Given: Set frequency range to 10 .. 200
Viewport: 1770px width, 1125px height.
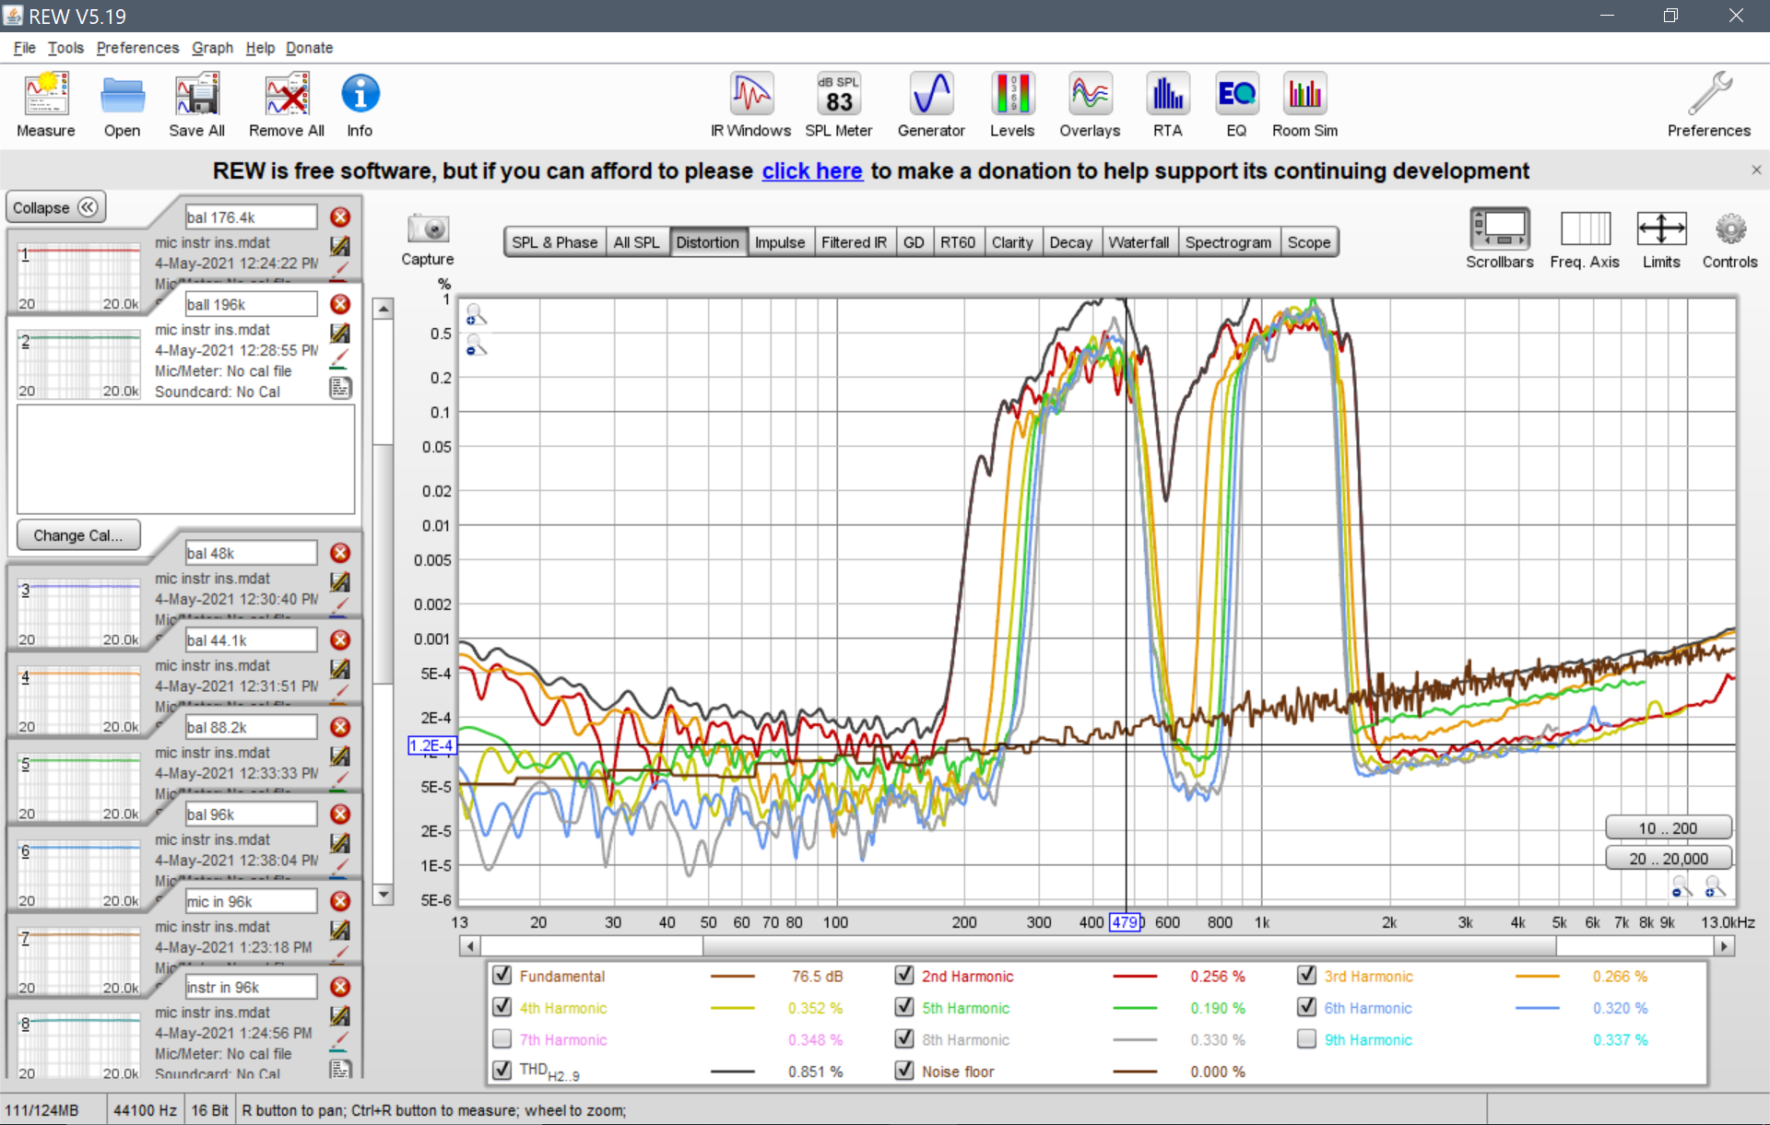Looking at the screenshot, I should point(1668,828).
